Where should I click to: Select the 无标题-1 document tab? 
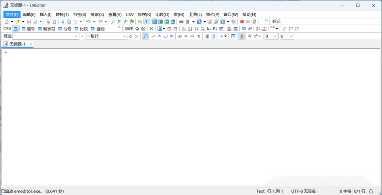tap(17, 44)
